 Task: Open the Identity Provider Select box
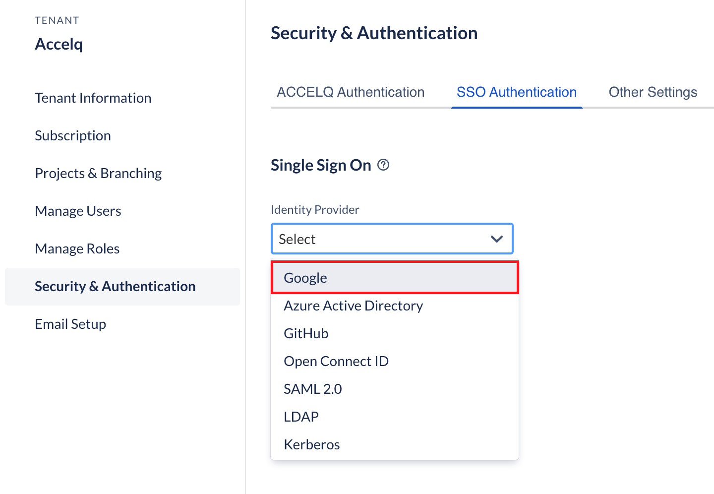pos(392,239)
